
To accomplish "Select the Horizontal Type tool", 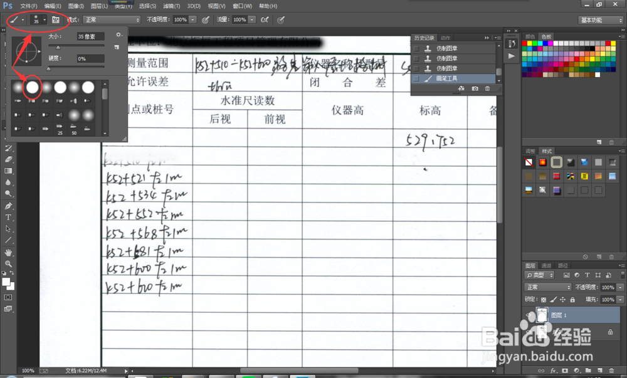I will point(9,217).
